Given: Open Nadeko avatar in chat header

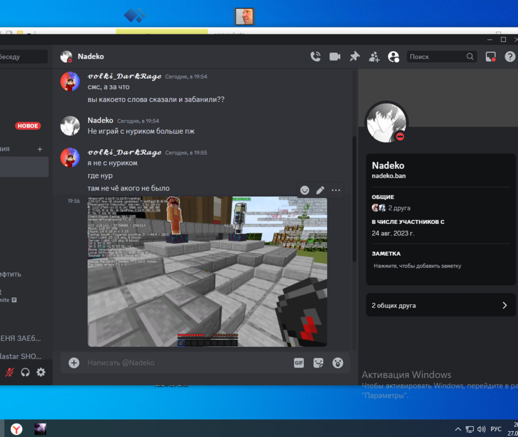Looking at the screenshot, I should [66, 57].
